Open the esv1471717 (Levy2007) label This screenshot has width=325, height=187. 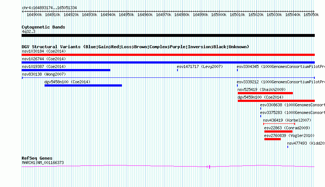(200, 66)
